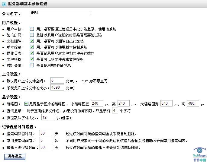Enable the U盘登录 checkbox

(32, 65)
